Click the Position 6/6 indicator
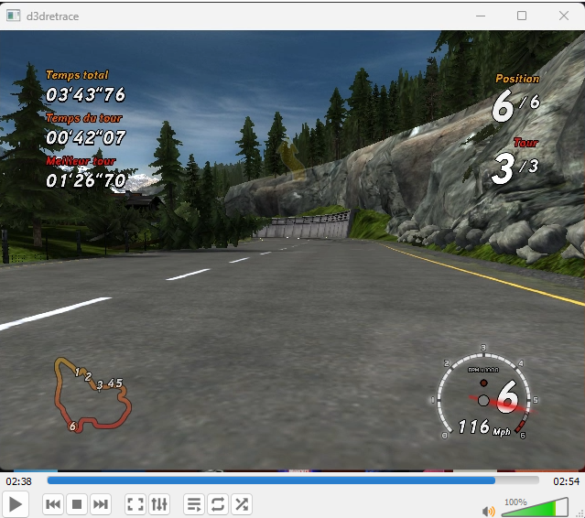This screenshot has height=518, width=585. [x=516, y=99]
